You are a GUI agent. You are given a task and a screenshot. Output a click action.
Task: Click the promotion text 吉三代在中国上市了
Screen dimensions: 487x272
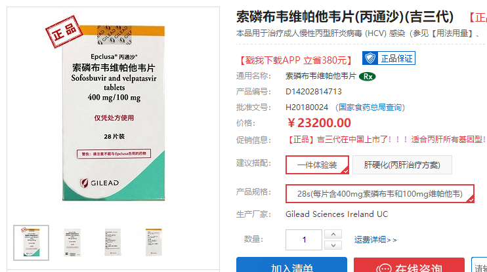[352, 140]
